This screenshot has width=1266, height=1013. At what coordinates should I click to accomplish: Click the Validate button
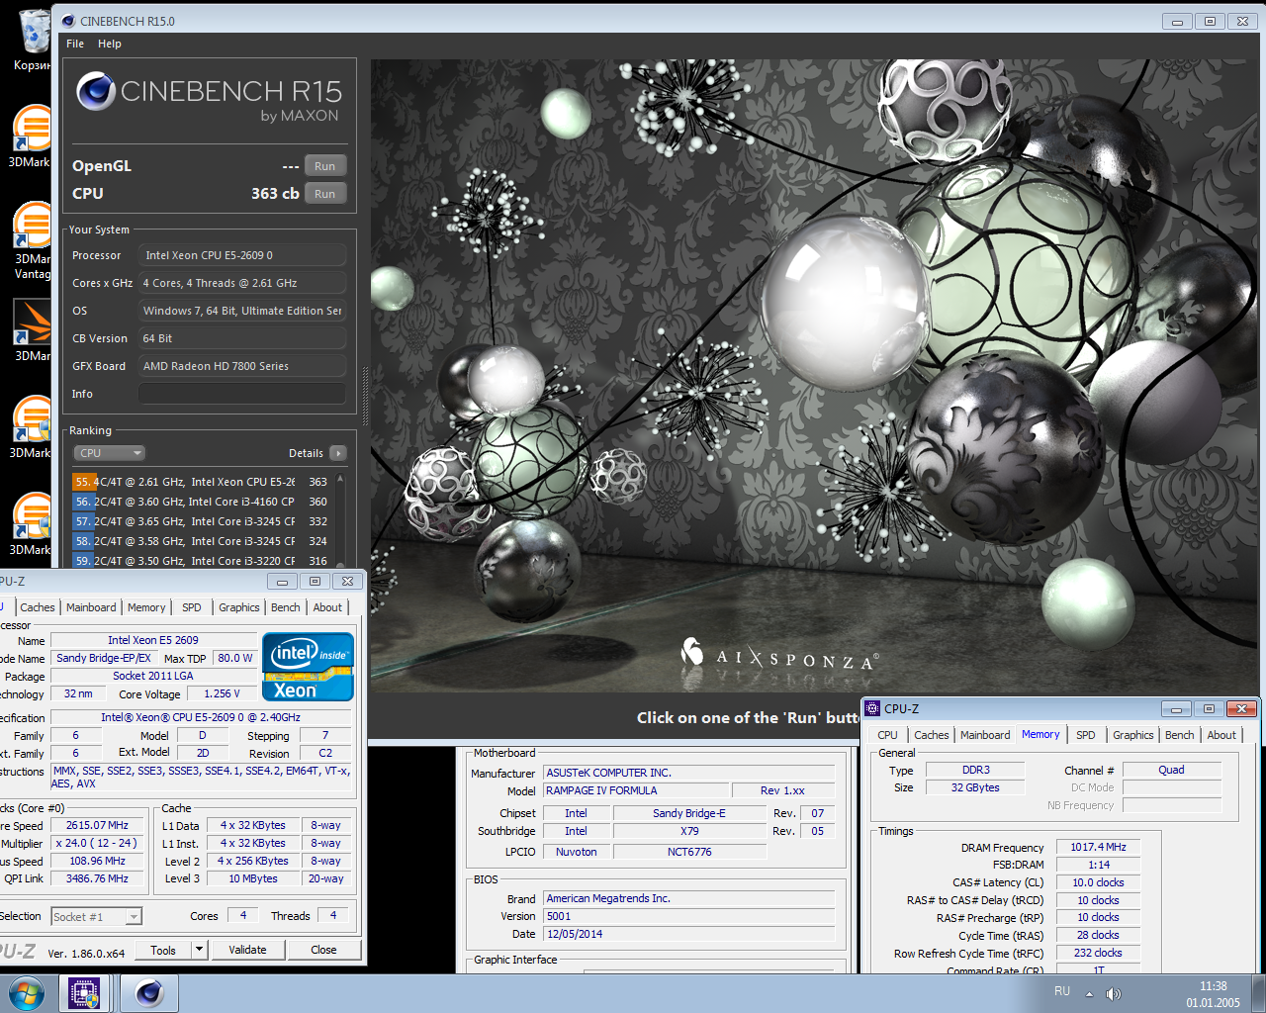tap(247, 950)
